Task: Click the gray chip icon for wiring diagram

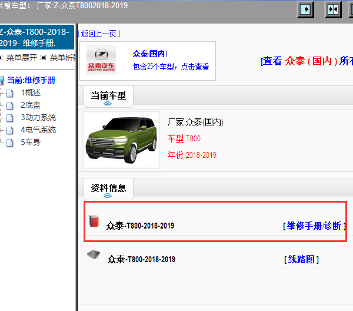Action: 94,254
